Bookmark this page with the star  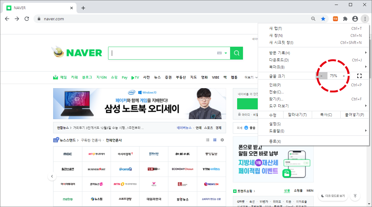coord(323,19)
